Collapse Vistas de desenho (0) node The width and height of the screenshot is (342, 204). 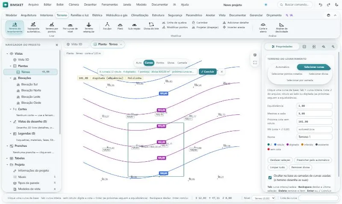10,122
